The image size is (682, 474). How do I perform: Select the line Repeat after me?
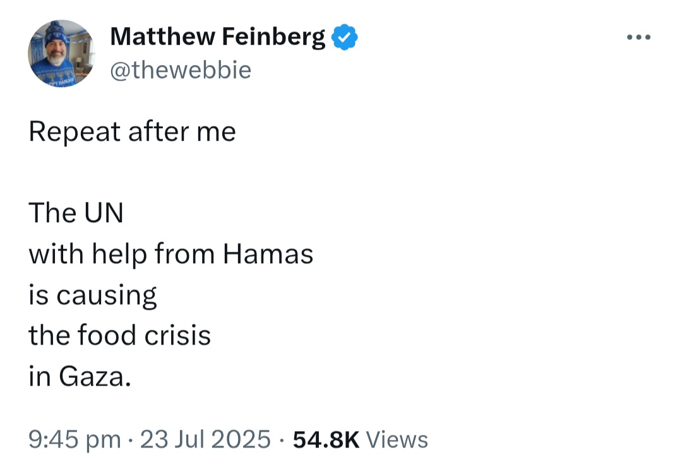tap(132, 132)
